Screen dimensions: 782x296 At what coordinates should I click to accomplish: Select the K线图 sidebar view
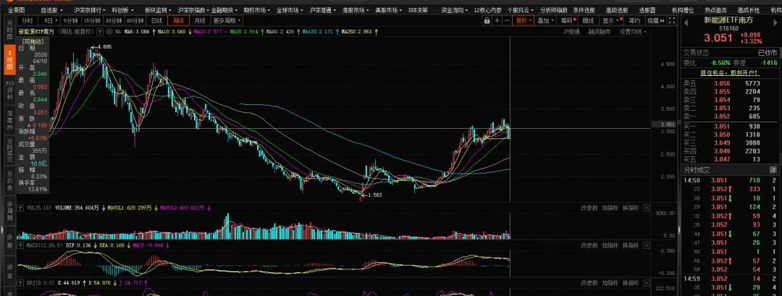click(9, 59)
